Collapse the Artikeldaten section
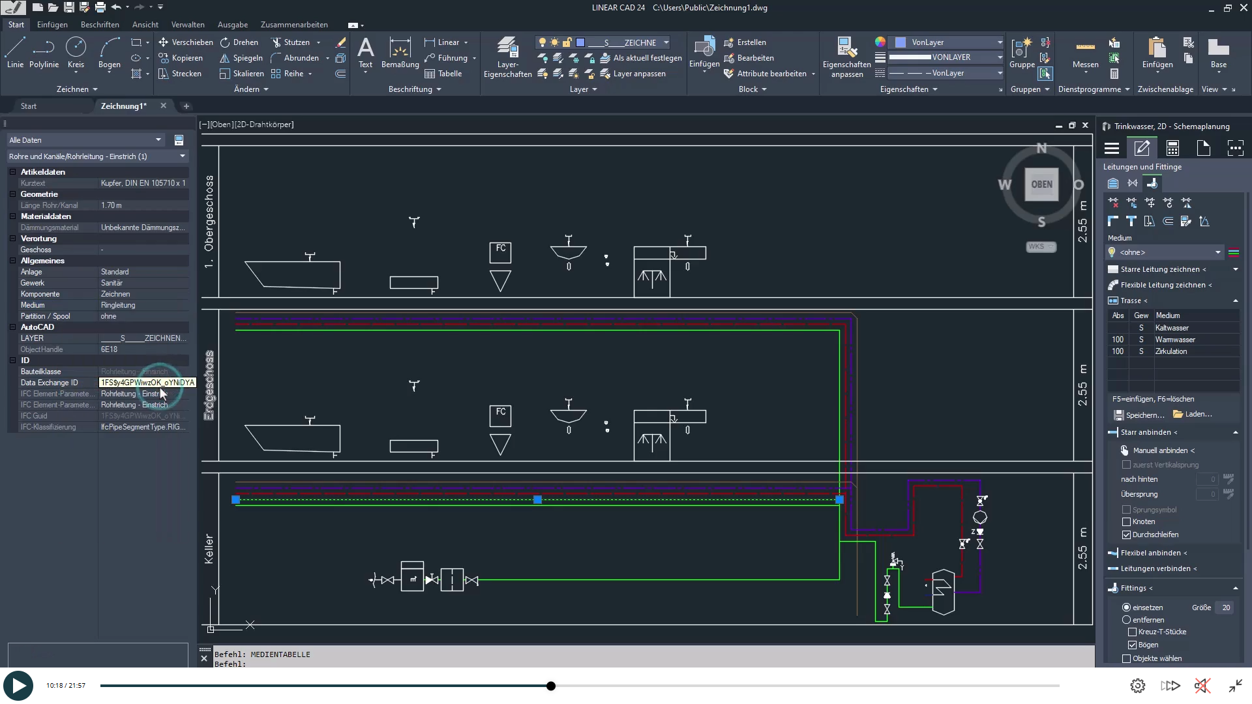Screen dimensions: 1252x704 coord(12,172)
